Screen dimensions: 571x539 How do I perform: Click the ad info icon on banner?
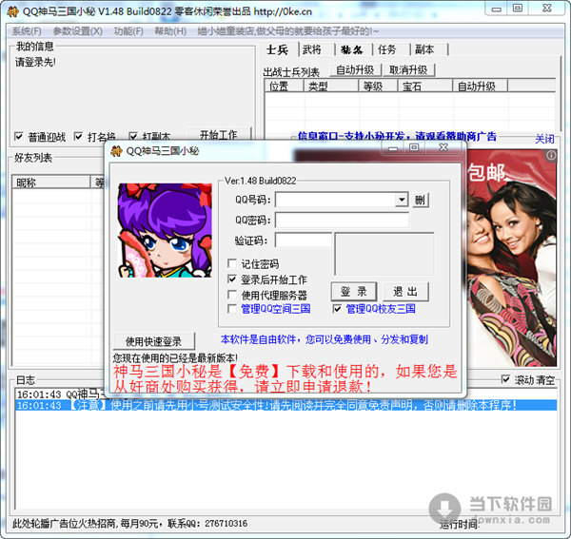tap(551, 155)
